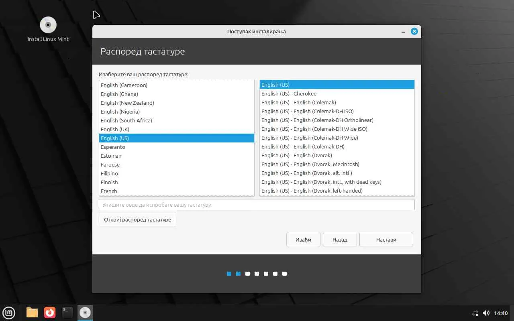Select English (US) in the left list
514x321 pixels.
(177, 138)
